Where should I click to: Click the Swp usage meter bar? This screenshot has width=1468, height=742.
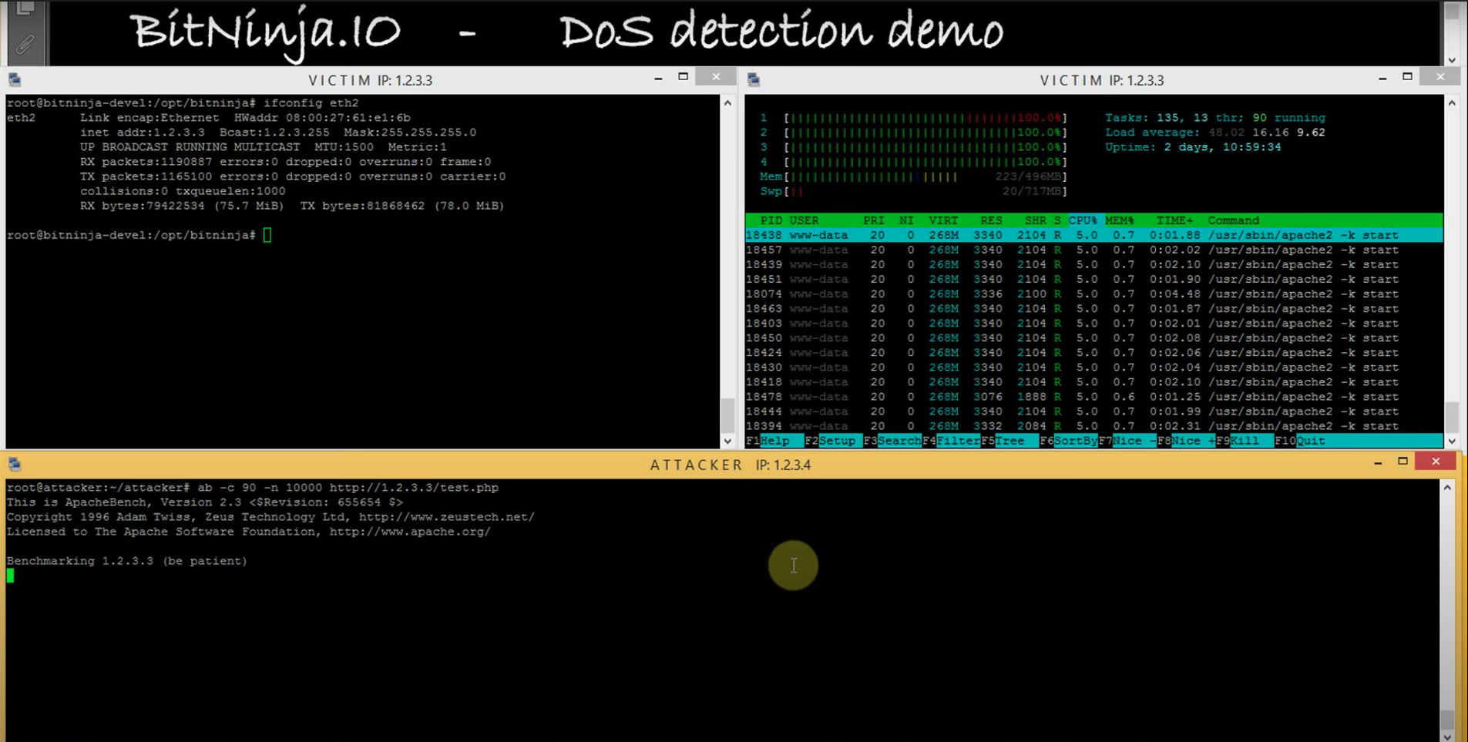coord(925,191)
